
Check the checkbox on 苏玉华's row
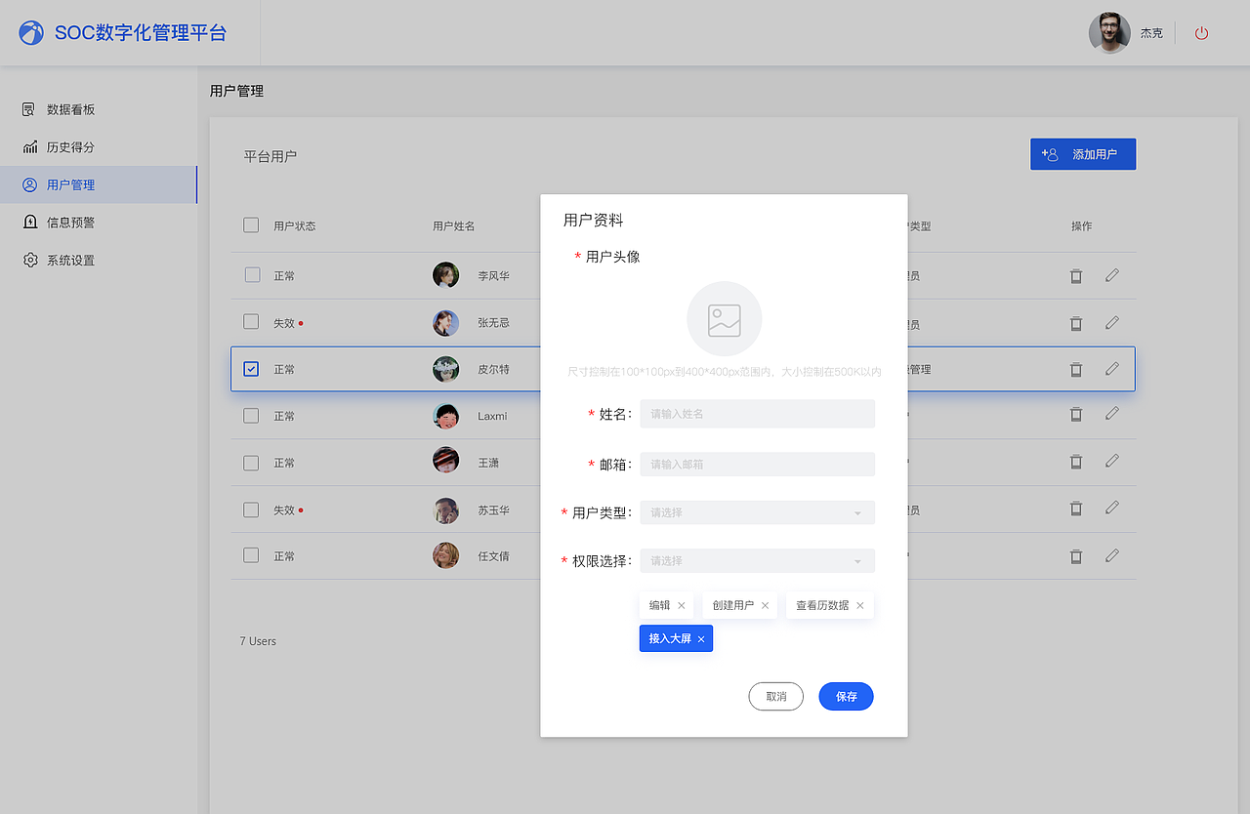tap(250, 509)
